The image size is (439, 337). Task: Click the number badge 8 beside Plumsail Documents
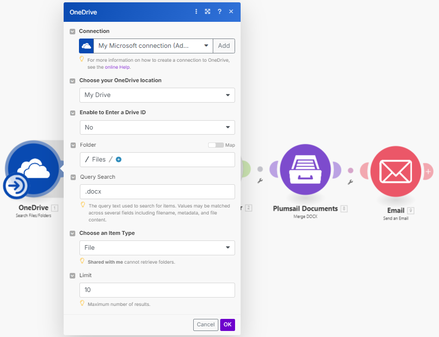point(344,208)
